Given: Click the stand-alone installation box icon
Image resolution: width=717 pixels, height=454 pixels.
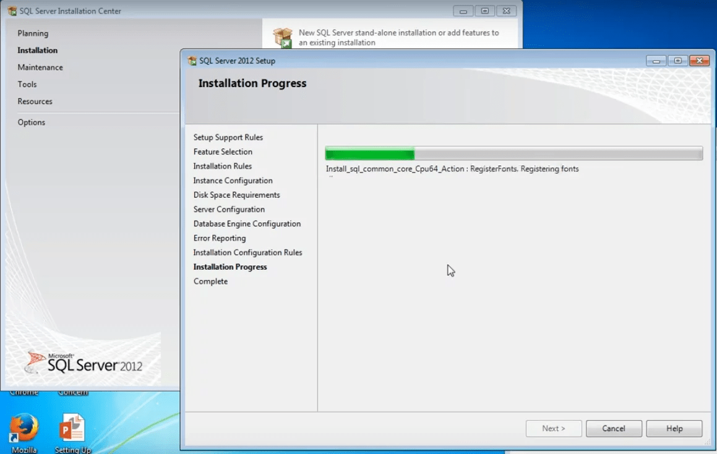Looking at the screenshot, I should click(283, 38).
